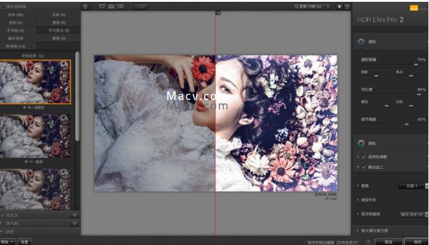Select the 所有 presets category tab
Viewport: 429px width, 245px height.
click(15, 15)
